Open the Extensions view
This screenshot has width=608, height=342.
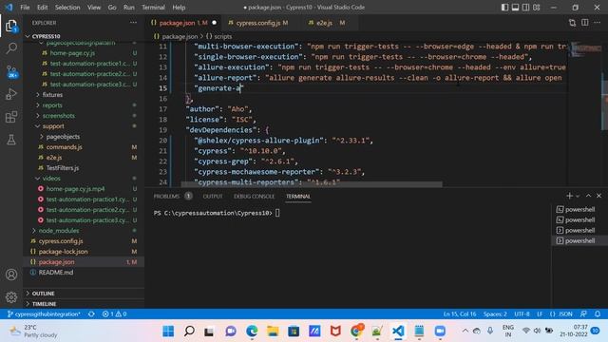pos(11,117)
